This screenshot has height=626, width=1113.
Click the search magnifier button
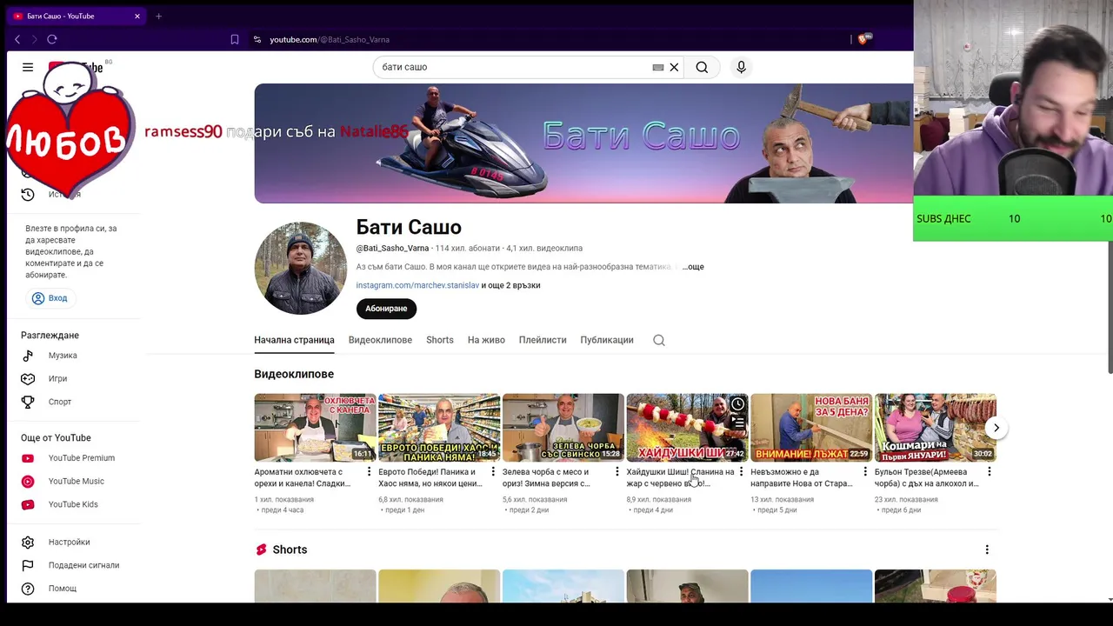pos(702,67)
